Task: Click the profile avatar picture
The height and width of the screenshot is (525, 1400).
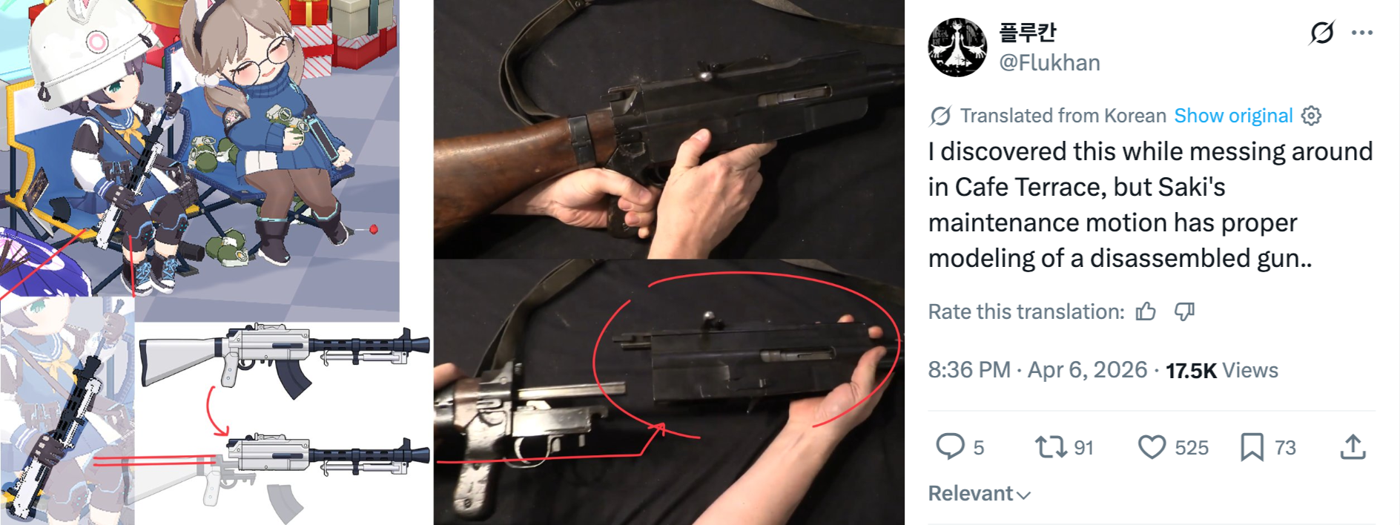Action: point(957,47)
